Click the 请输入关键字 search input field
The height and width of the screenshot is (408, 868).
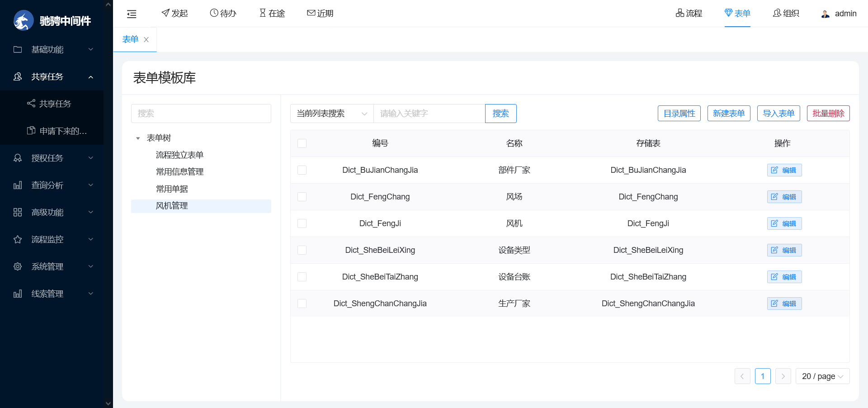tap(429, 114)
